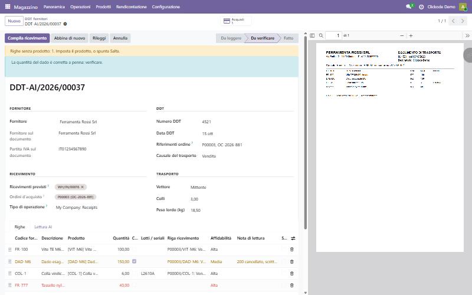Image resolution: width=472 pixels, height=295 pixels.
Task: Edit the Numero DDT field
Action: pyautogui.click(x=247, y=122)
